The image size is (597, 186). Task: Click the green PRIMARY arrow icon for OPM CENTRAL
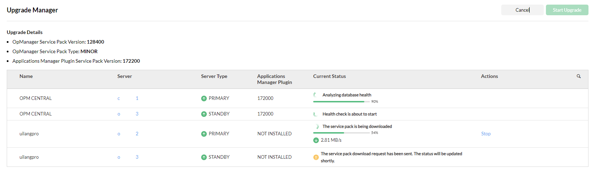coord(204,98)
